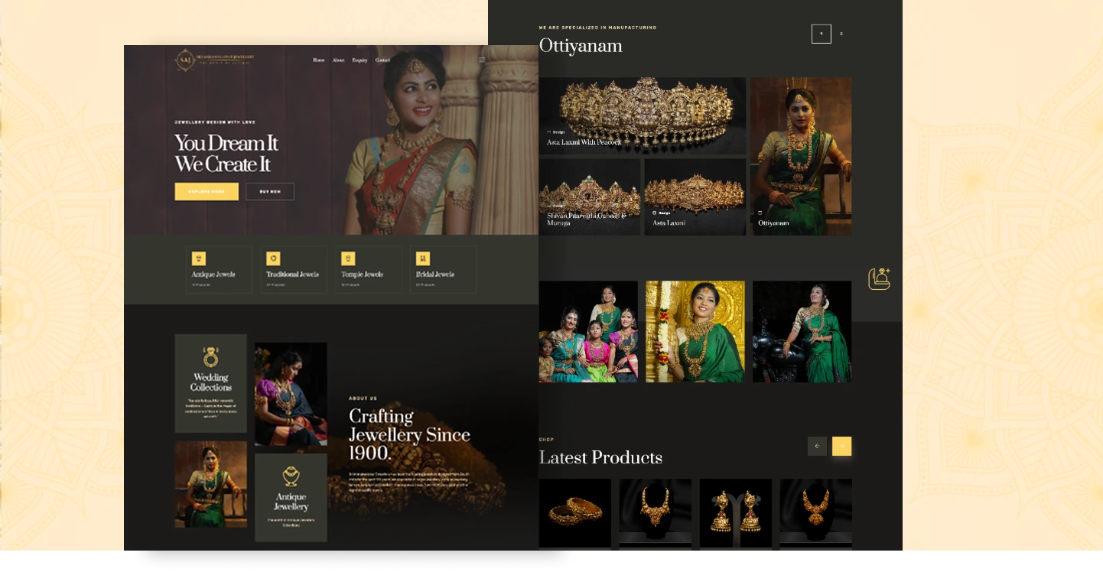Click the SAJ logo emblem
The height and width of the screenshot is (572, 1103).
[x=184, y=60]
